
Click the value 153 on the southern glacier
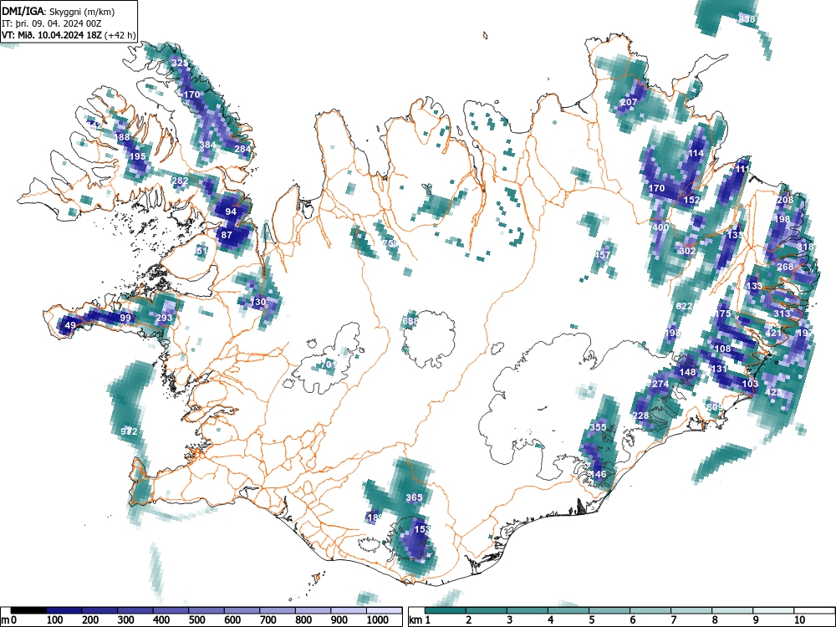421,529
